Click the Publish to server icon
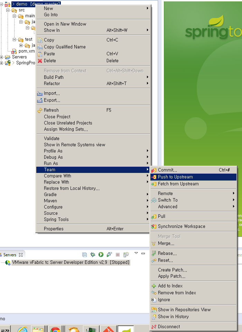The width and height of the screenshot is (242, 332). click(126, 255)
